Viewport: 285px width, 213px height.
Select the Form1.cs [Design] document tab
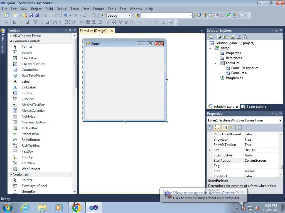(94, 31)
